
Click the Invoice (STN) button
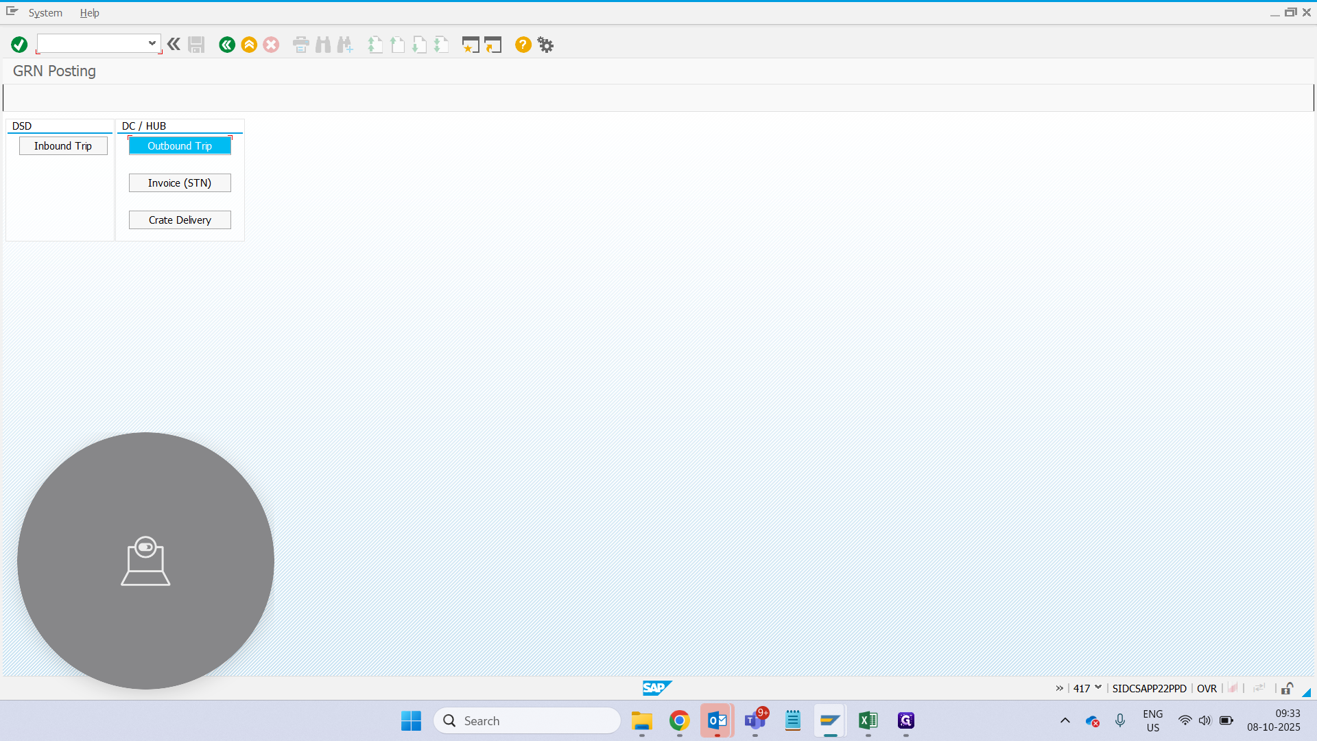(x=180, y=183)
